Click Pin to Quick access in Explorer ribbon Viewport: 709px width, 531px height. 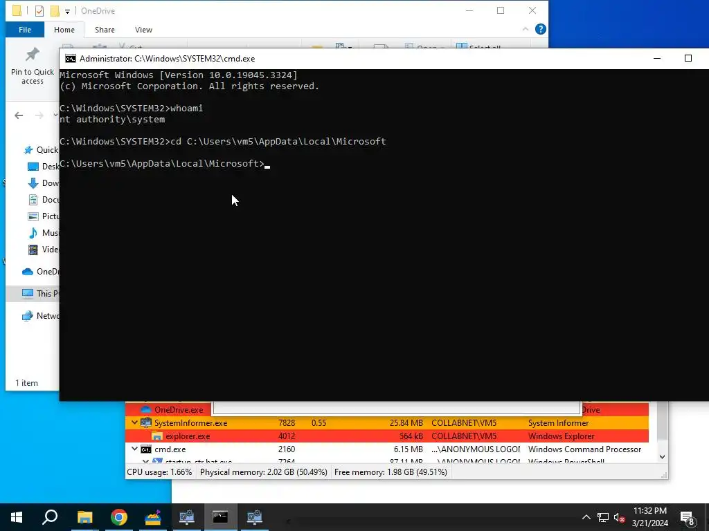pyautogui.click(x=32, y=66)
